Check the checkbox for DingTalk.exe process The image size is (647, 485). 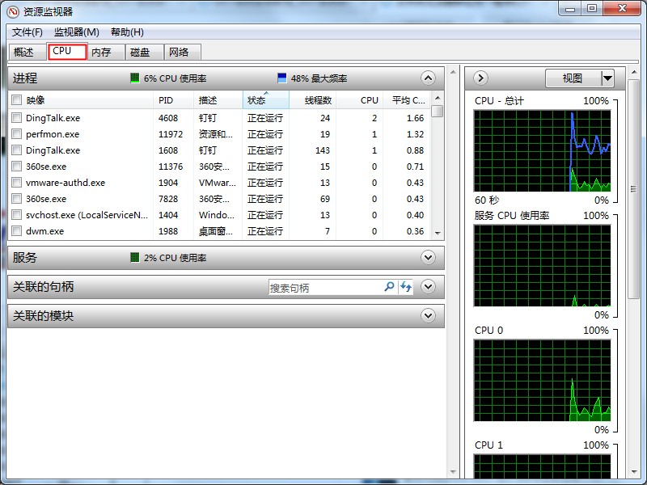(x=15, y=117)
